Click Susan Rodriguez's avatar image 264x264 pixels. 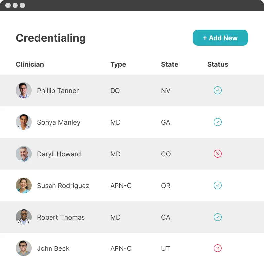click(x=24, y=185)
